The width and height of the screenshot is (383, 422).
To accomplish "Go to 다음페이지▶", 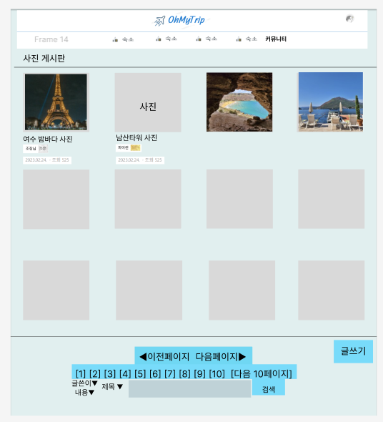I will click(x=221, y=357).
